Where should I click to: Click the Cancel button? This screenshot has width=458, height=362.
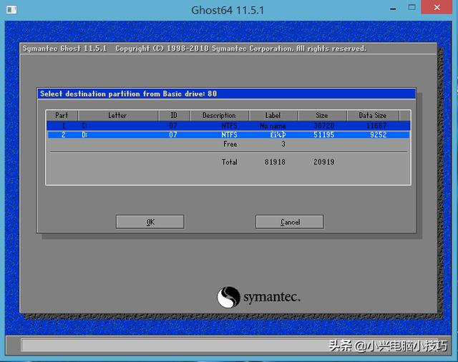click(290, 222)
